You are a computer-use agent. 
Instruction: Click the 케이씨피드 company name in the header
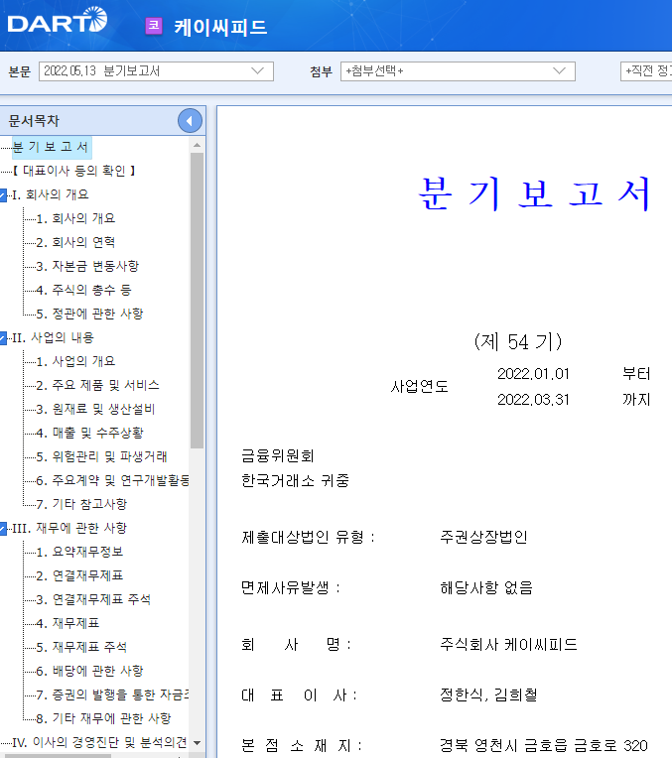point(220,27)
